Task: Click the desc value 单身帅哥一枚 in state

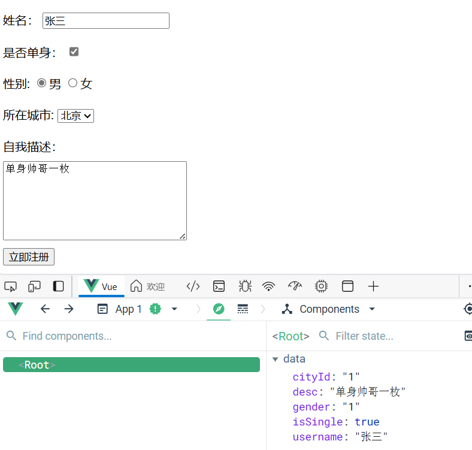Action: point(368,392)
